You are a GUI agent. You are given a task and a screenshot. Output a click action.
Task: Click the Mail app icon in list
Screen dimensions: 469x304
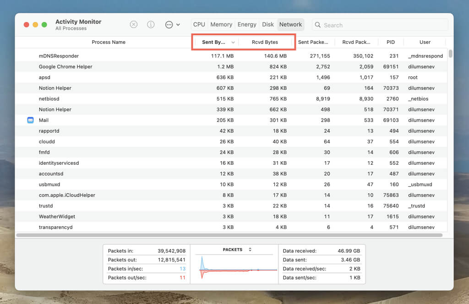[x=31, y=120]
